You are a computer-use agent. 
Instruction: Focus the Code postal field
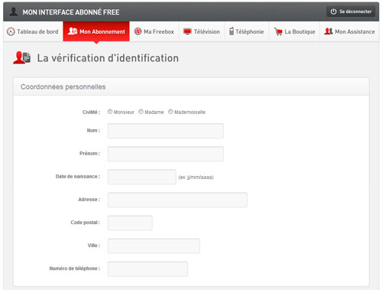(x=130, y=223)
